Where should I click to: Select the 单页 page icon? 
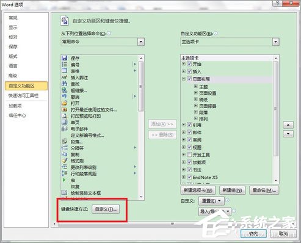point(64,122)
